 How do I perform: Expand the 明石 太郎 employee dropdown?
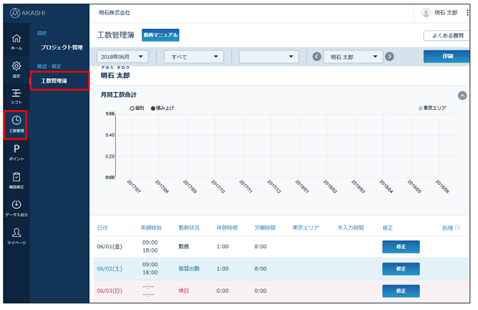(353, 57)
